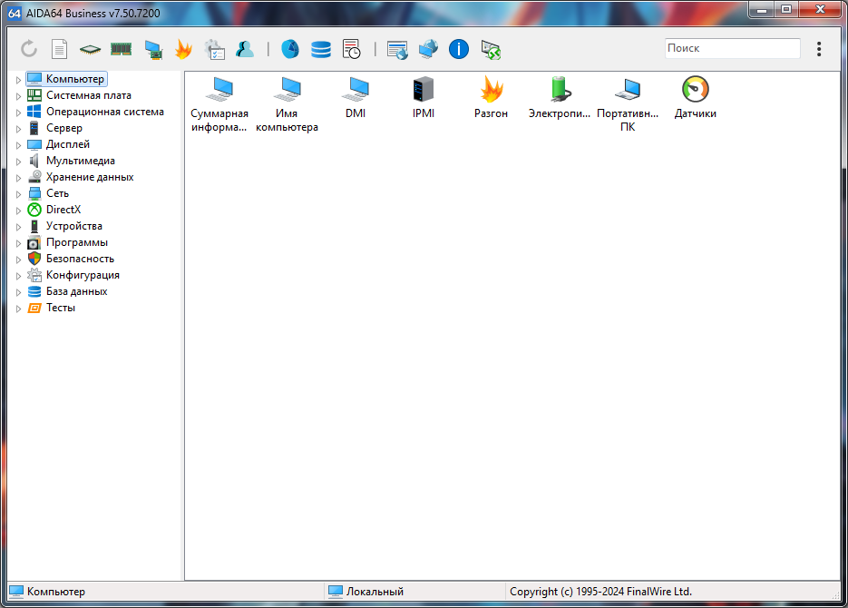Select Безопасность in the tree
This screenshot has height=608, width=848.
(x=80, y=259)
